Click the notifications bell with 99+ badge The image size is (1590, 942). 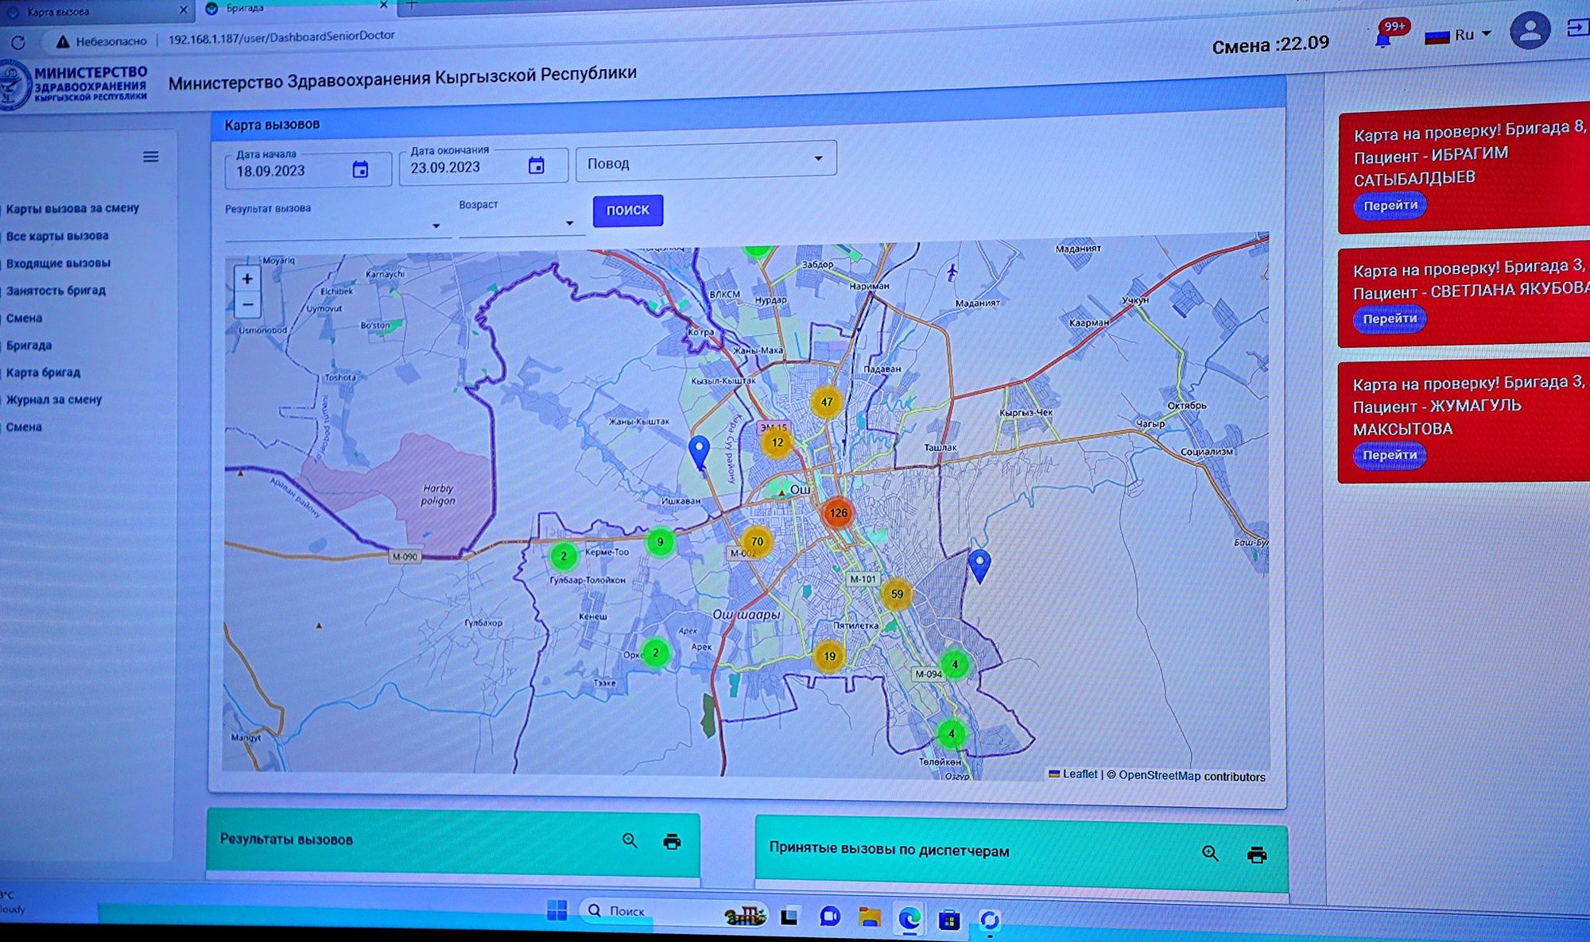[x=1383, y=39]
